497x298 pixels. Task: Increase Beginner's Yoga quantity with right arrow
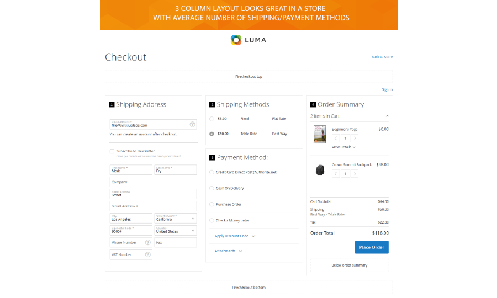click(x=355, y=139)
